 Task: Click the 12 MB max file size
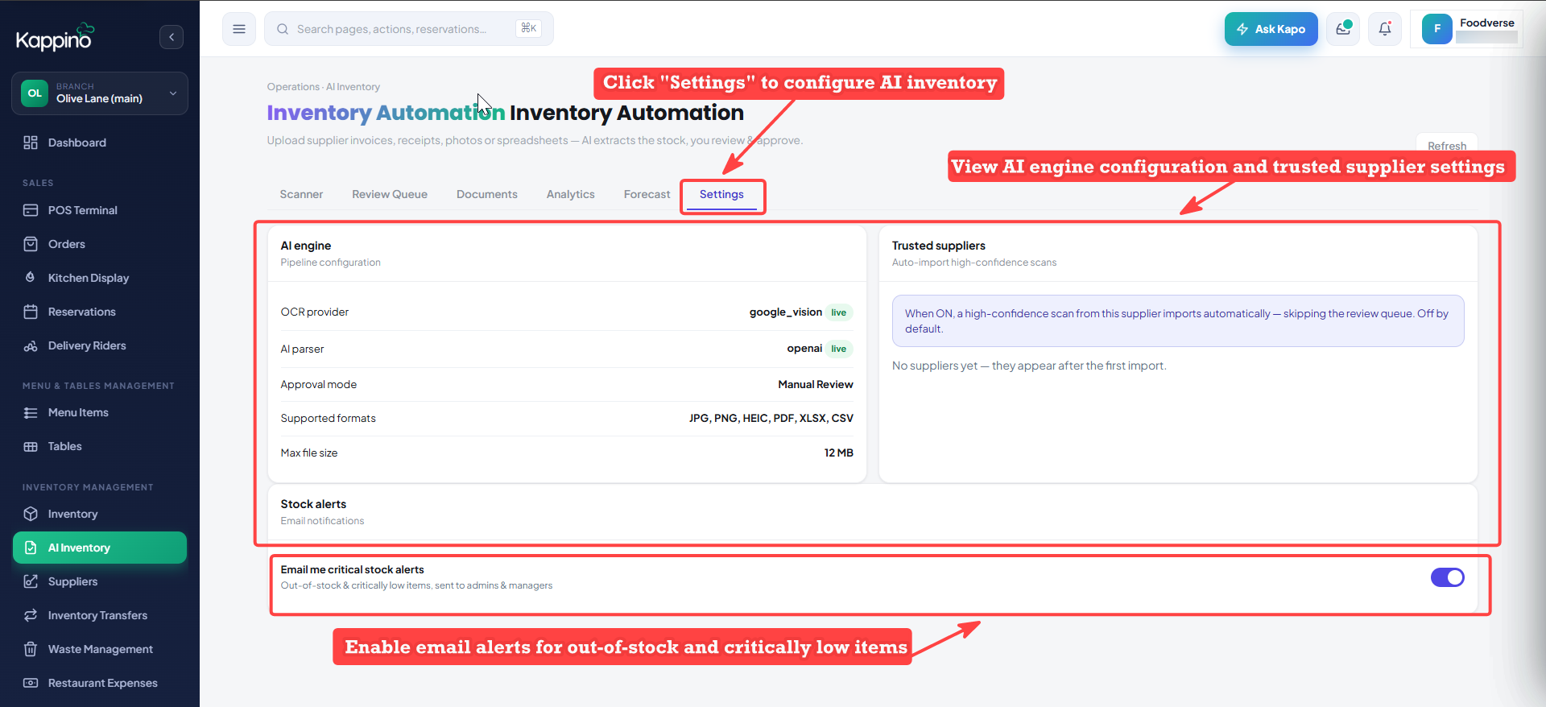(x=838, y=453)
